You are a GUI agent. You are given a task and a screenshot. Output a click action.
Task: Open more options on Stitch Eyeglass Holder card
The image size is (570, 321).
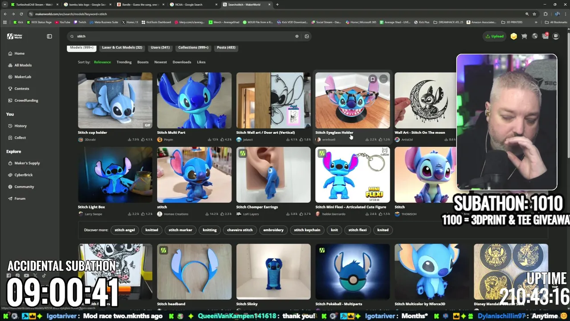tap(383, 79)
